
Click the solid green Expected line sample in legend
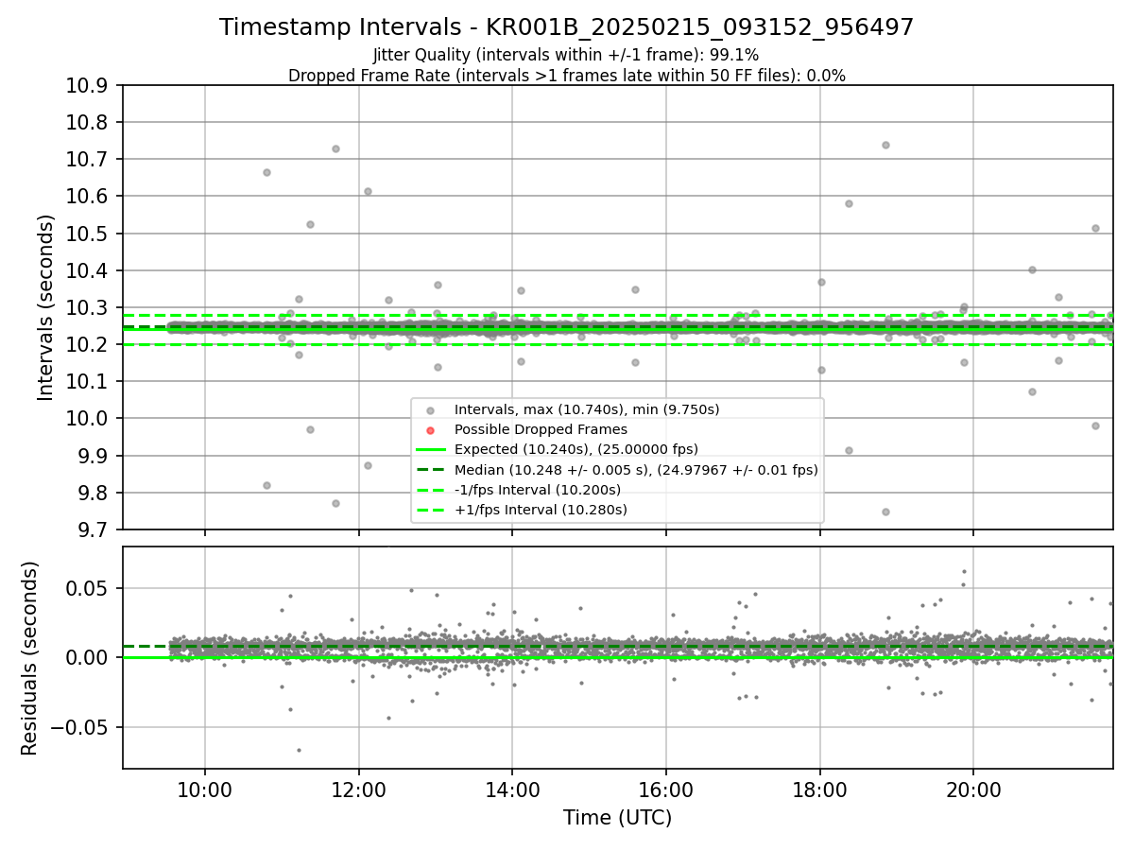point(430,450)
